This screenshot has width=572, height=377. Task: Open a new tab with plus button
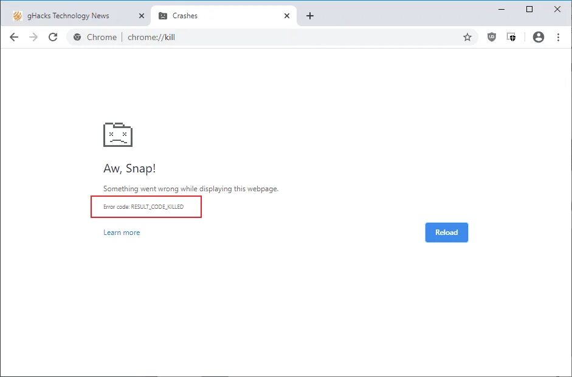pos(310,16)
